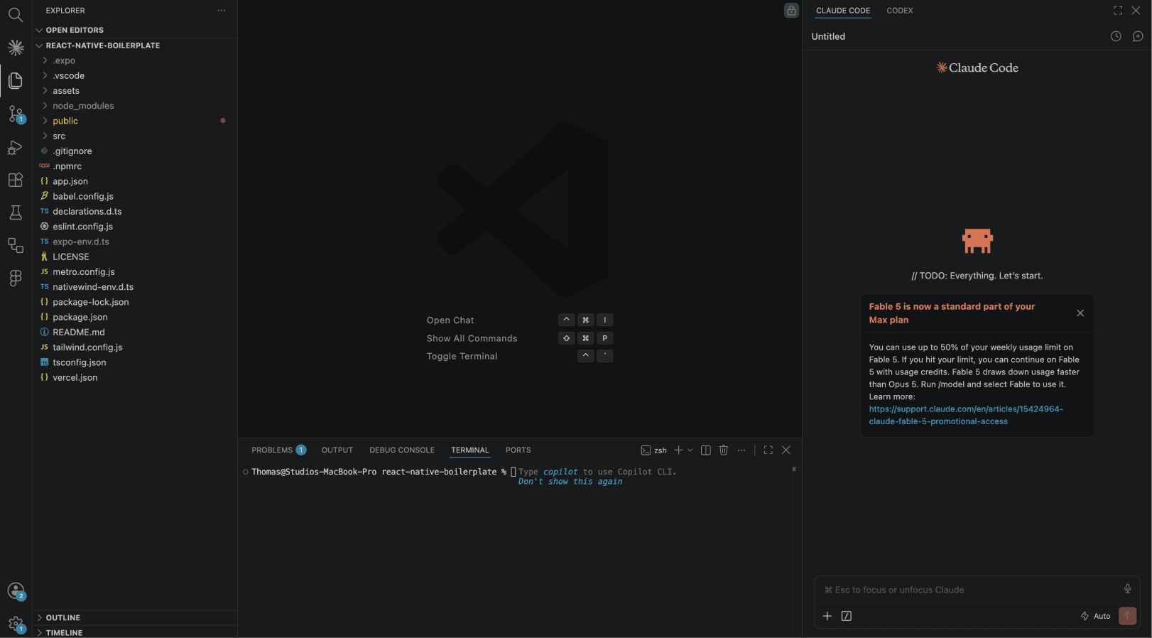
Task: Start a new Claude chat
Action: click(1137, 36)
